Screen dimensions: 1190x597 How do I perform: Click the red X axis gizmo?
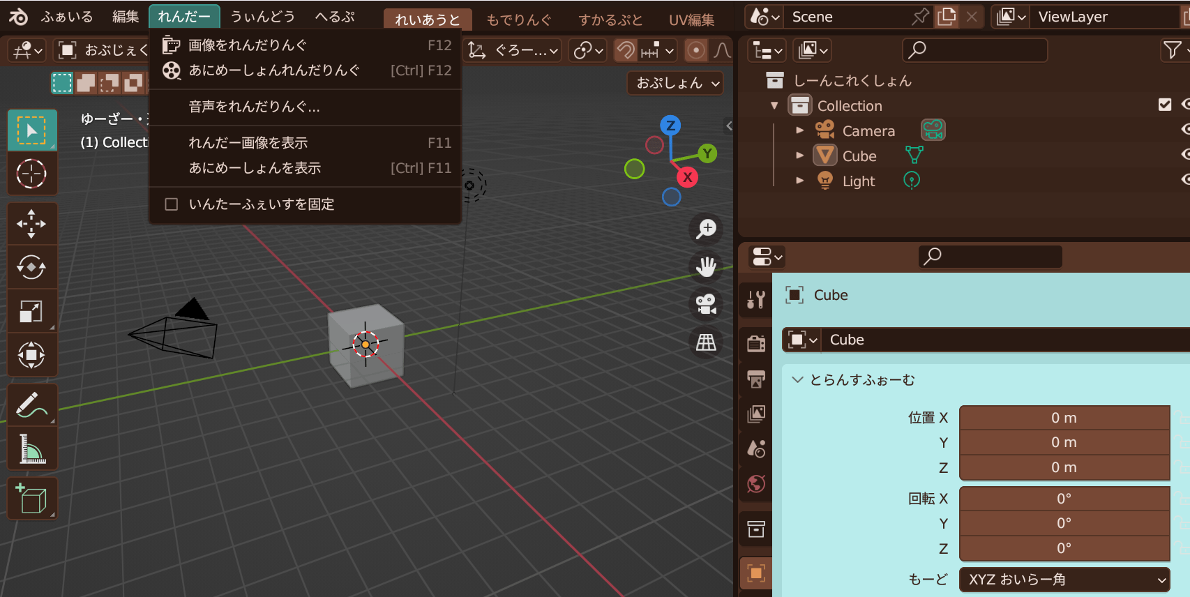[688, 177]
